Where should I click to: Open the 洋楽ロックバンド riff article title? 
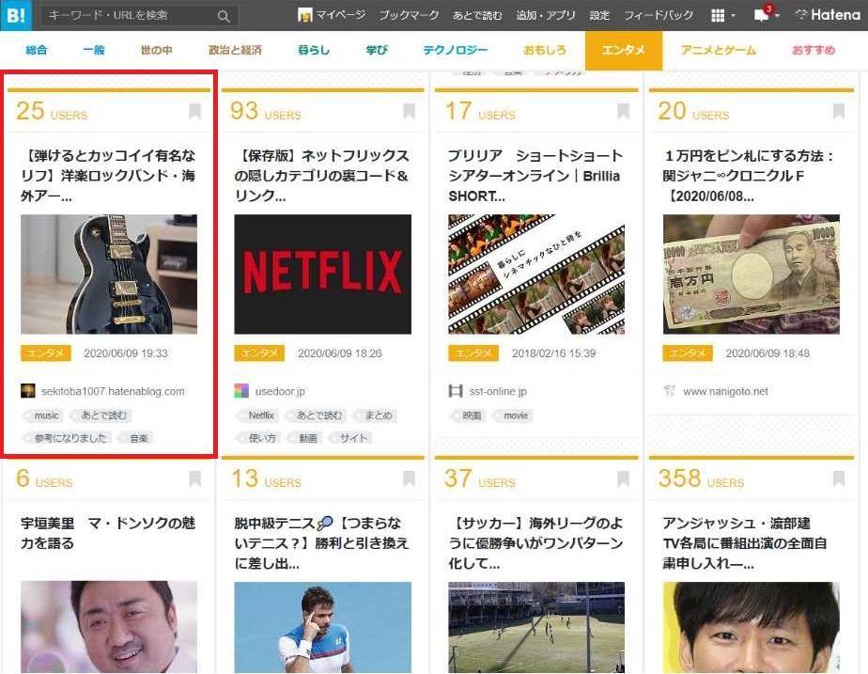coord(109,176)
